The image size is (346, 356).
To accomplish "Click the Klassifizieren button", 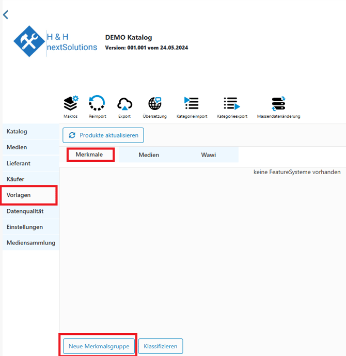I will pos(160,346).
